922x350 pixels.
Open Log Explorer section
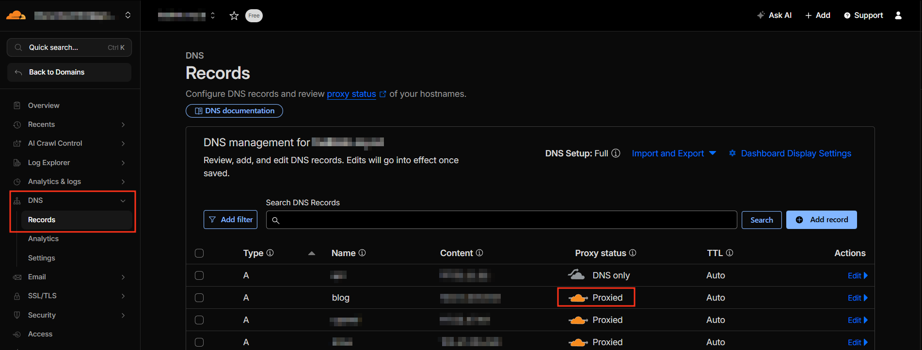49,163
